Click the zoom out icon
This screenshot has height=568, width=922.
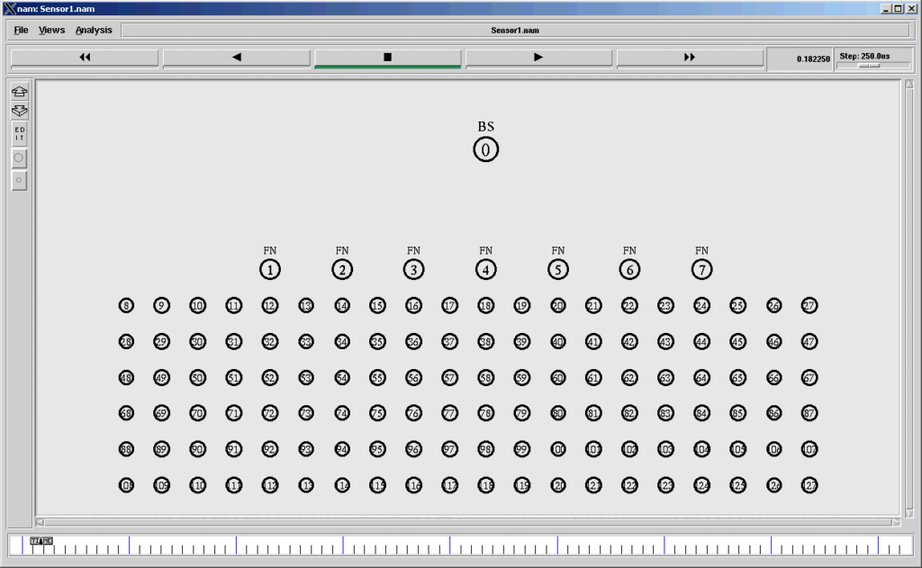click(x=20, y=111)
